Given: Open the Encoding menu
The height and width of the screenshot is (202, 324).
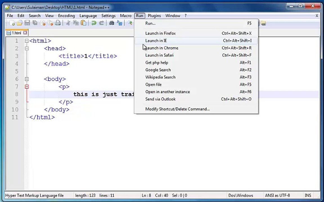Looking at the screenshot, I should (x=66, y=16).
